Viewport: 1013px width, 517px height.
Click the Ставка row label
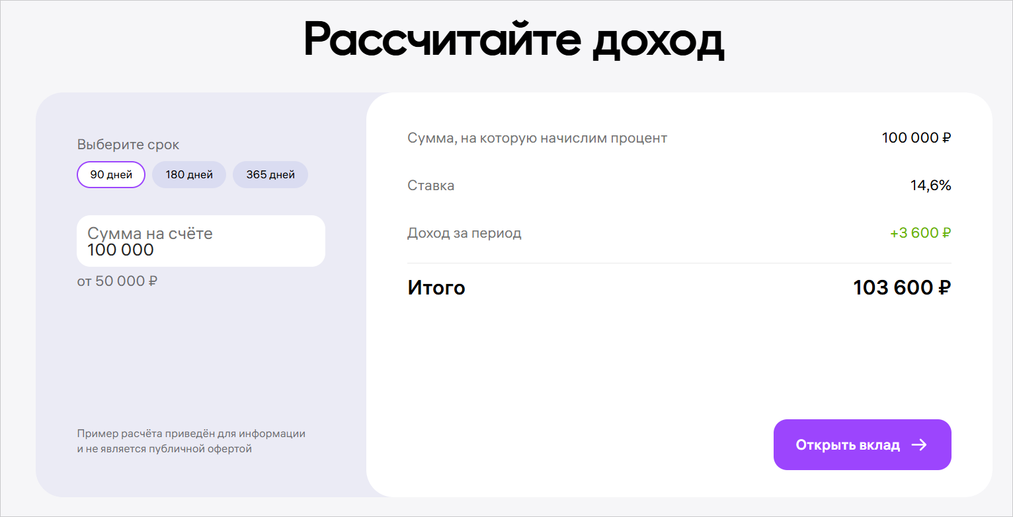click(431, 186)
